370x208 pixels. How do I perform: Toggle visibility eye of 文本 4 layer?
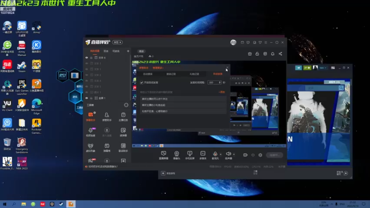coord(86,80)
